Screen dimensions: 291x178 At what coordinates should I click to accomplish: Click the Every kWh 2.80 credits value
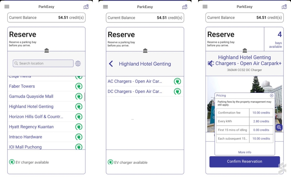[x=261, y=121]
